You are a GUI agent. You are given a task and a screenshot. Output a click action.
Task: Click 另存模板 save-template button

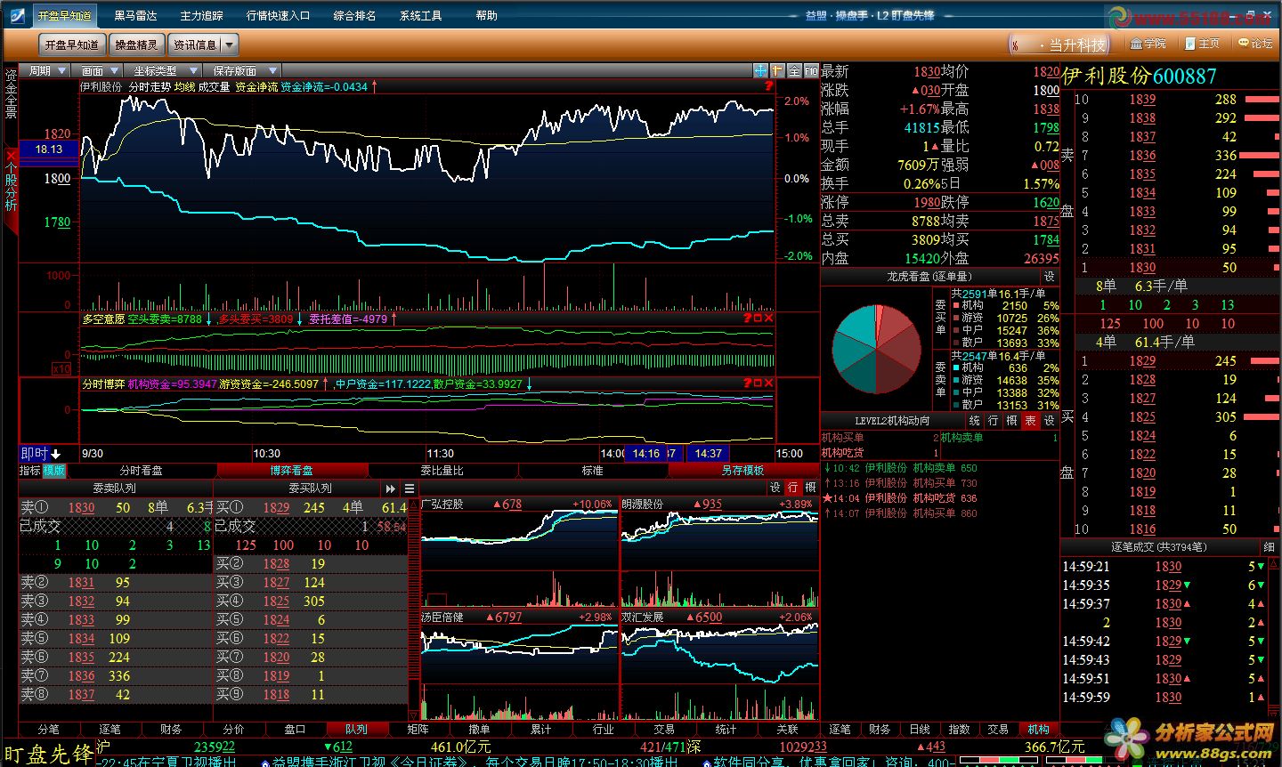[x=742, y=470]
